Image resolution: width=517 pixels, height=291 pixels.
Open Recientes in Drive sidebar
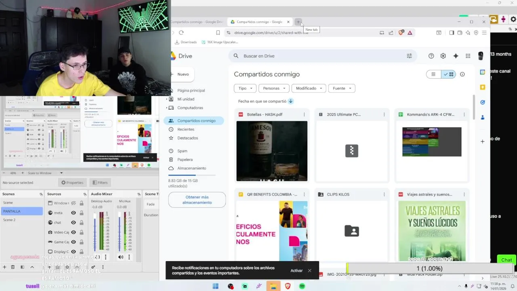[186, 129]
